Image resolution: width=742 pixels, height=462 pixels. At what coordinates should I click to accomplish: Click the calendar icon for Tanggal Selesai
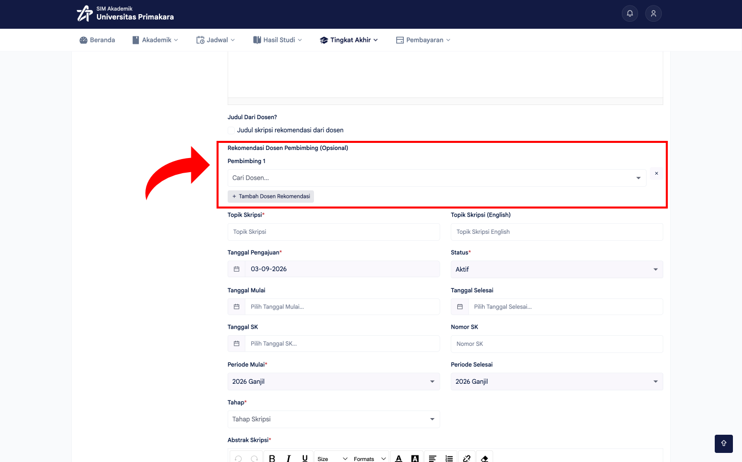460,307
